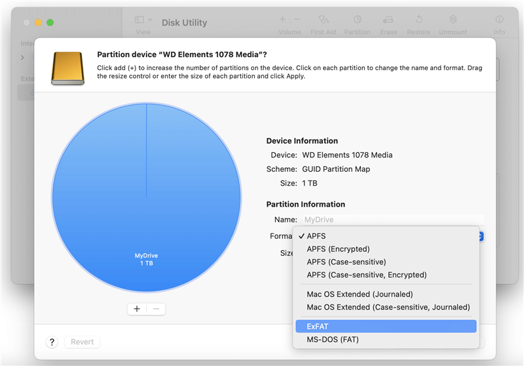The image size is (524, 366).
Task: Click the First Aid toolbar icon
Action: [324, 20]
